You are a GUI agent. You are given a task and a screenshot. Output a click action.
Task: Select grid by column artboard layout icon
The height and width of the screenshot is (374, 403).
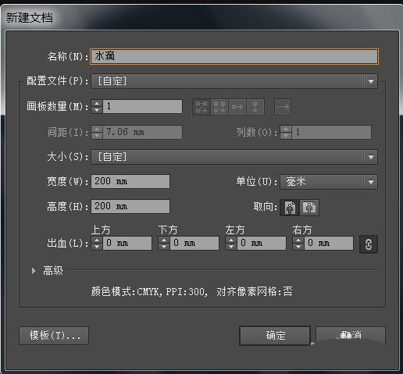click(x=219, y=107)
